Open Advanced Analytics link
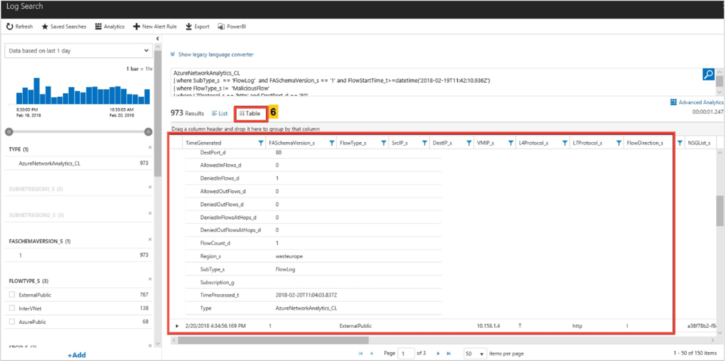Screen dimensions: 725x361 coord(697,102)
